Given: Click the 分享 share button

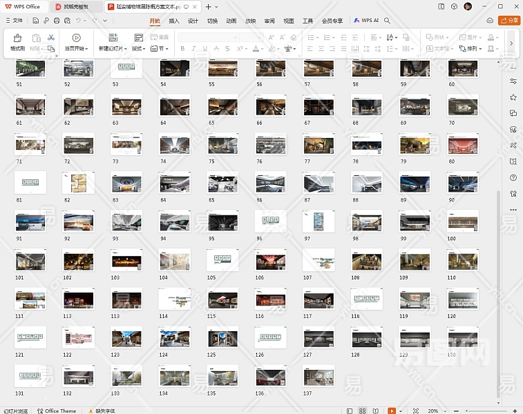Looking at the screenshot, I should click(509, 21).
